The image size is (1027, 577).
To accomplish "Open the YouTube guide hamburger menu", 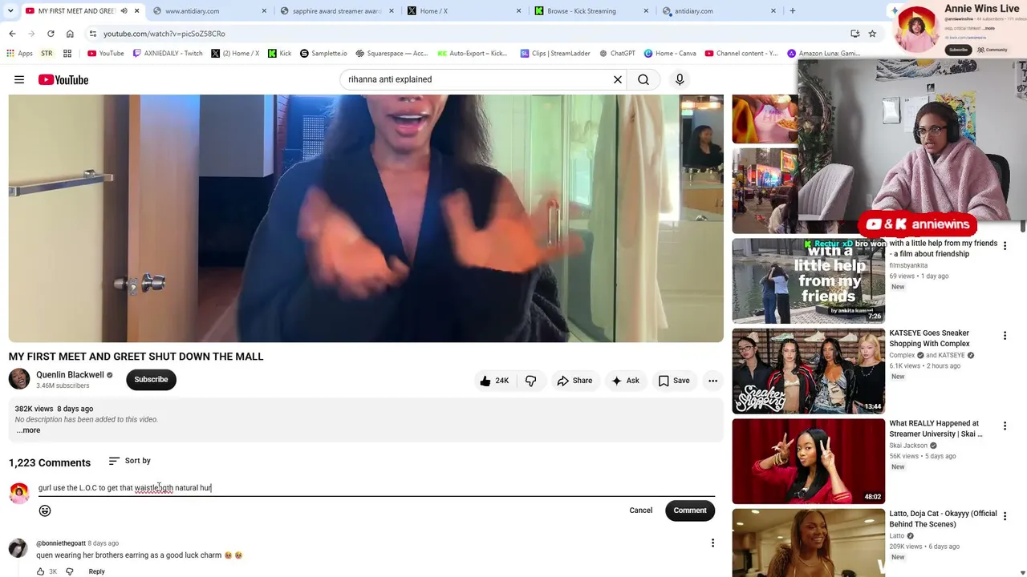I will point(19,79).
